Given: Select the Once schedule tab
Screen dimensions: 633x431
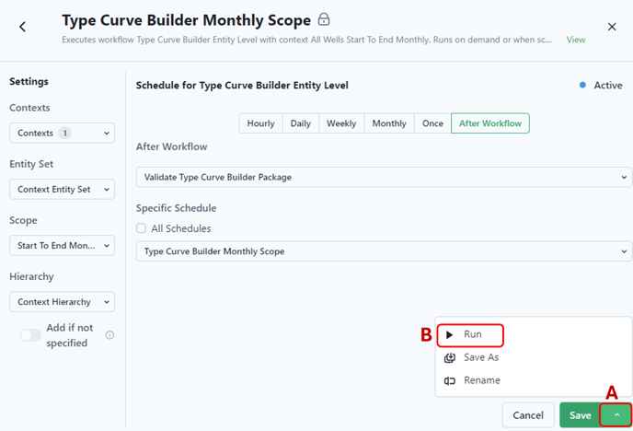Looking at the screenshot, I should click(x=432, y=123).
